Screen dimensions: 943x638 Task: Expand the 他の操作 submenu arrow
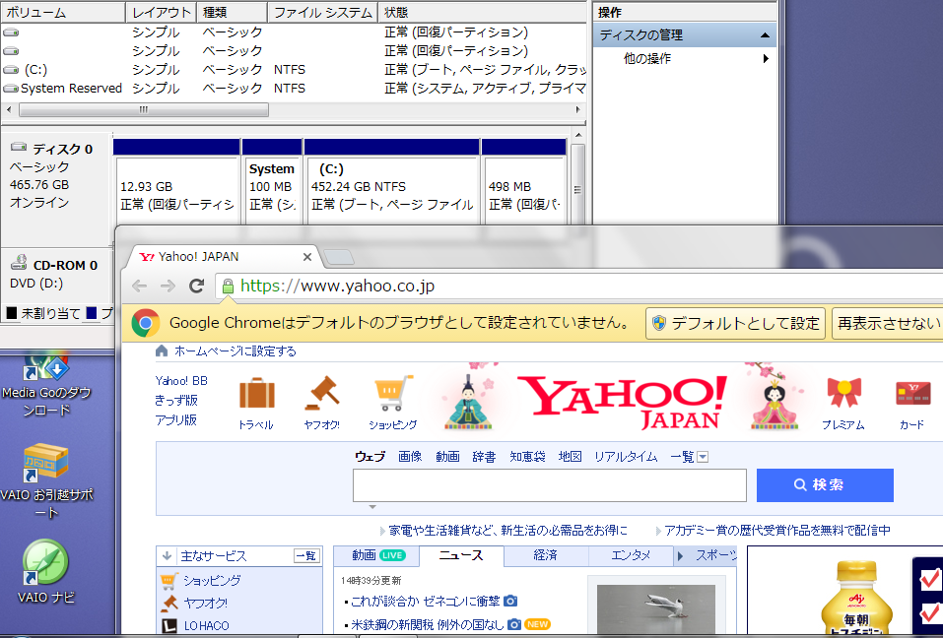click(766, 58)
